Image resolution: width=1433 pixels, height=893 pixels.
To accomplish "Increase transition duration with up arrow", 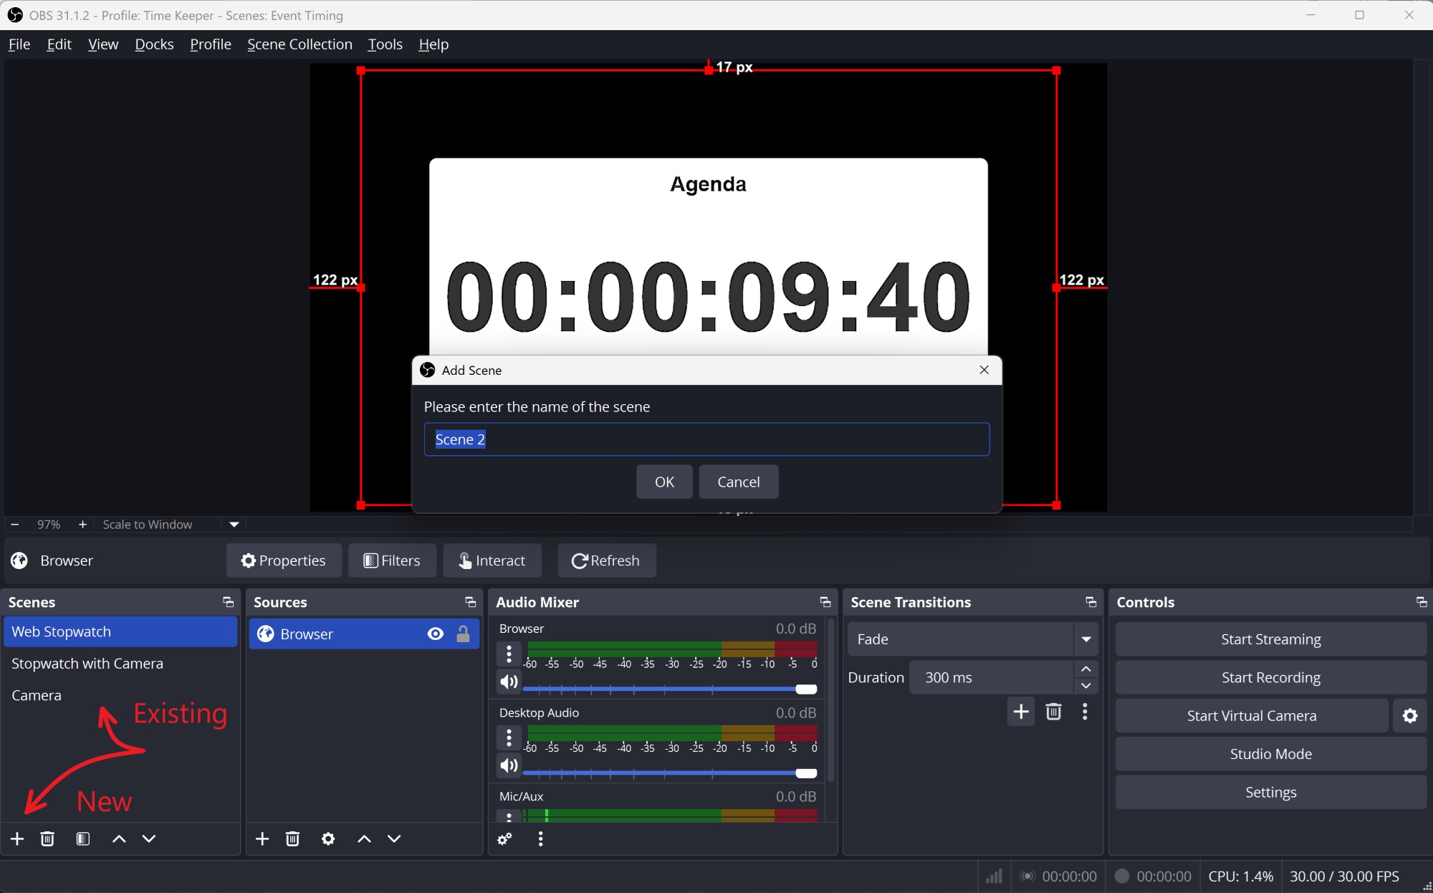I will click(x=1086, y=669).
